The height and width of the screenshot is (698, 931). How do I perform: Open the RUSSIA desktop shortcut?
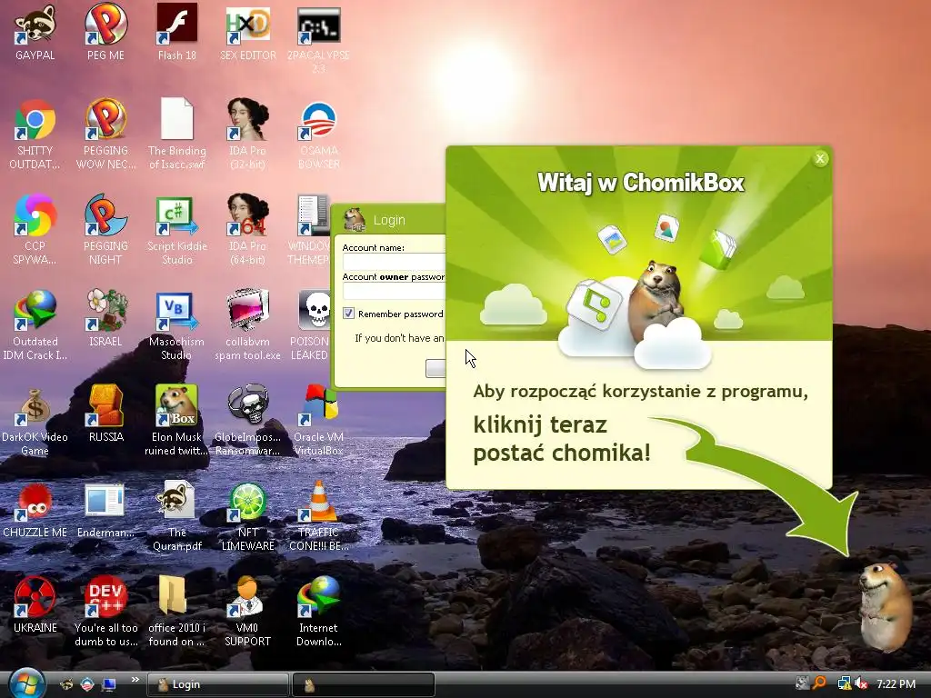pyautogui.click(x=105, y=414)
